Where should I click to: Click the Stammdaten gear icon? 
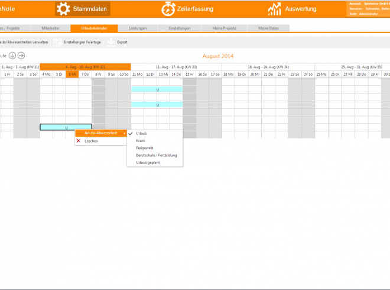coord(63,9)
